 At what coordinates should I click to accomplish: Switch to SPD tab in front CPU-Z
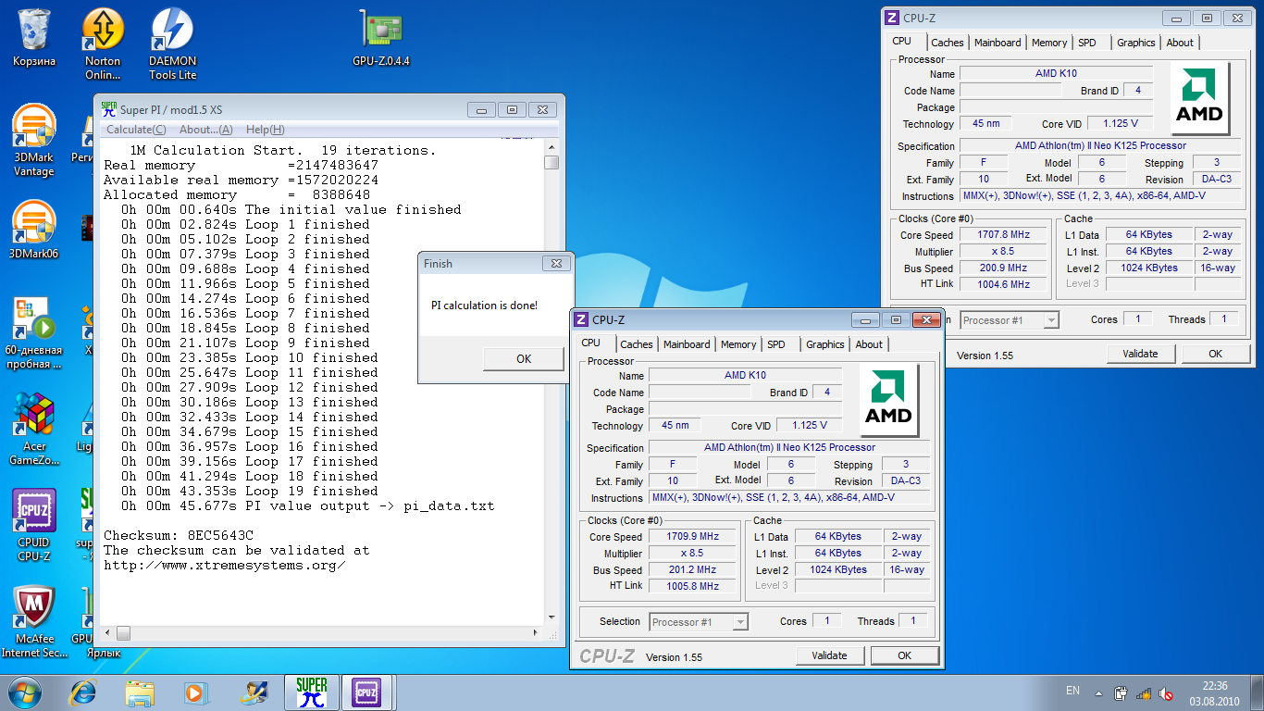point(776,344)
